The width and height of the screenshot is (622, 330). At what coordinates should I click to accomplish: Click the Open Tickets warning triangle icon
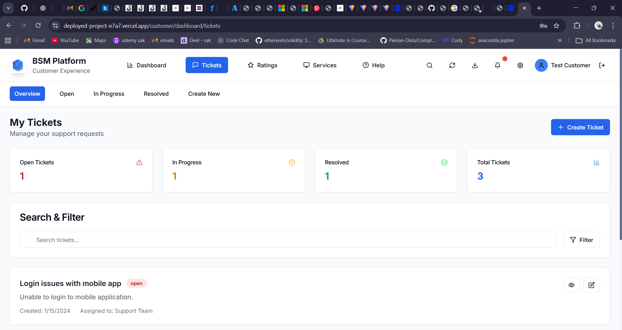[x=139, y=162]
